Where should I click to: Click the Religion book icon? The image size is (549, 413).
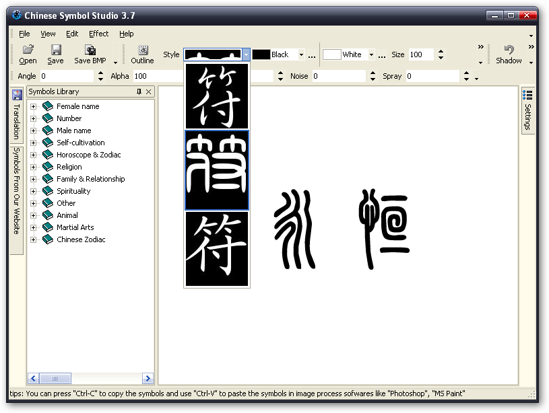click(48, 167)
